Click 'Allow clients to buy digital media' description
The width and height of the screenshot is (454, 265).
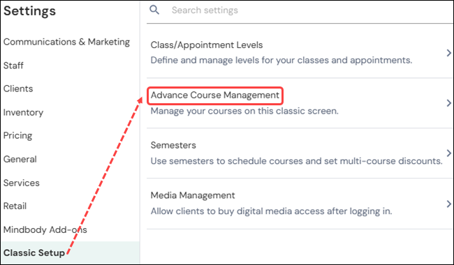click(271, 211)
